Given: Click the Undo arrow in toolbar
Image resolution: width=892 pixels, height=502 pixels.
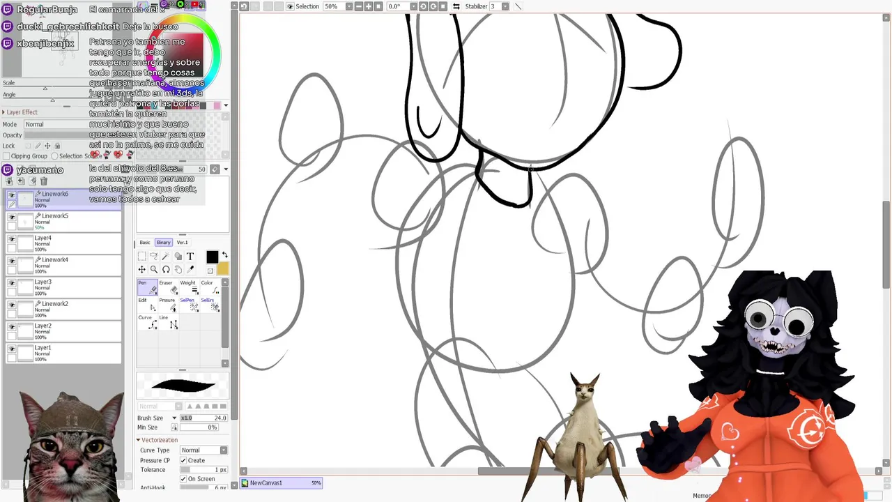Looking at the screenshot, I should (244, 6).
